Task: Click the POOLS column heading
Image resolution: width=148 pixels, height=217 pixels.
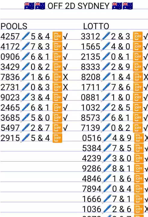Action: tap(14, 26)
